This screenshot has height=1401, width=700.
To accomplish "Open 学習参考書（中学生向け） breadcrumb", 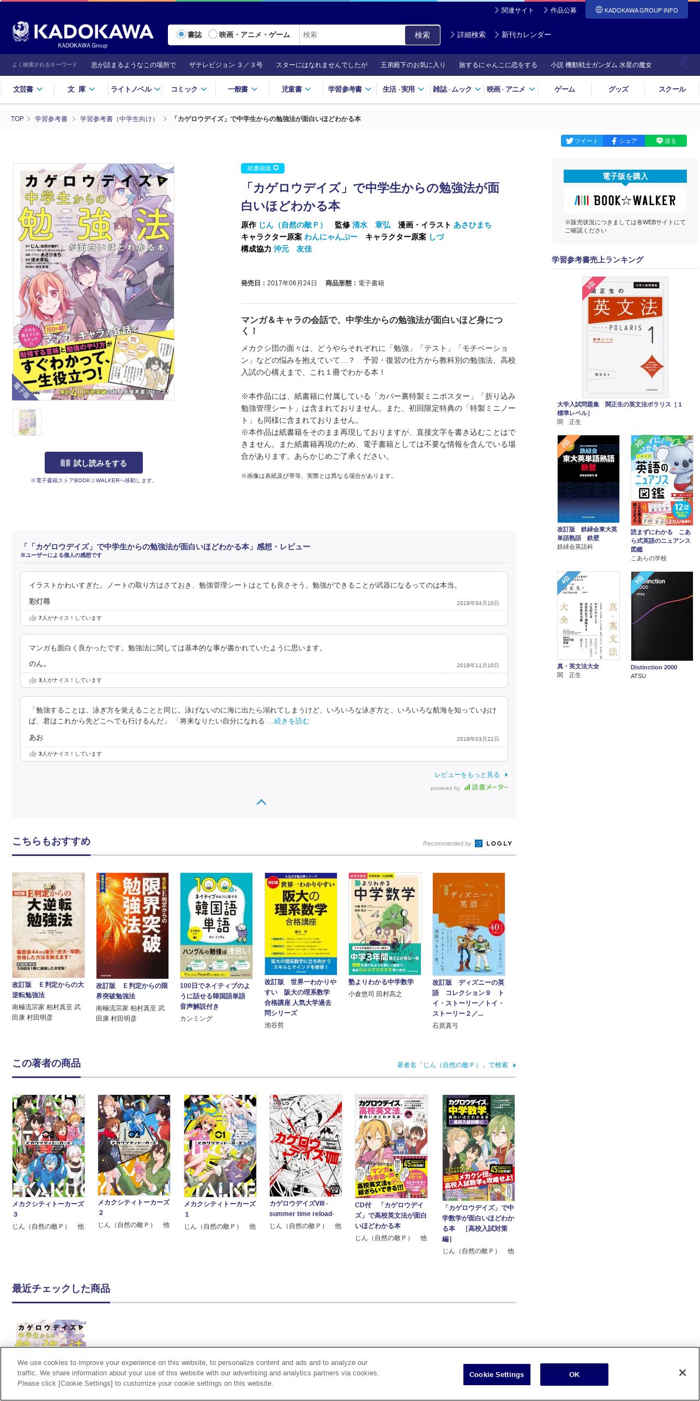I will pyautogui.click(x=119, y=119).
